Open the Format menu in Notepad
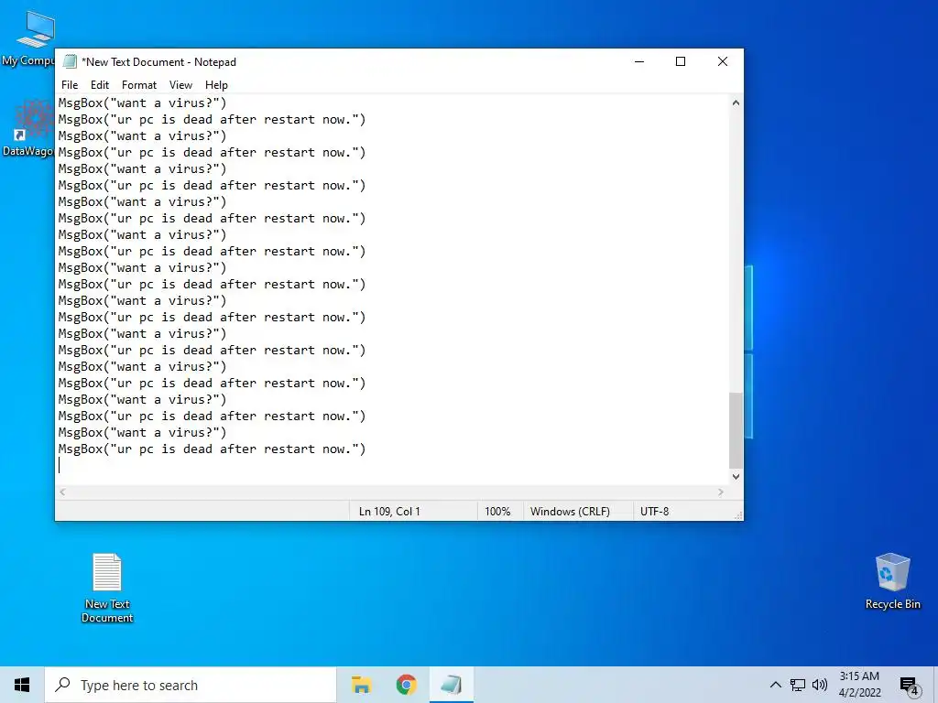Image resolution: width=938 pixels, height=703 pixels. coord(139,85)
